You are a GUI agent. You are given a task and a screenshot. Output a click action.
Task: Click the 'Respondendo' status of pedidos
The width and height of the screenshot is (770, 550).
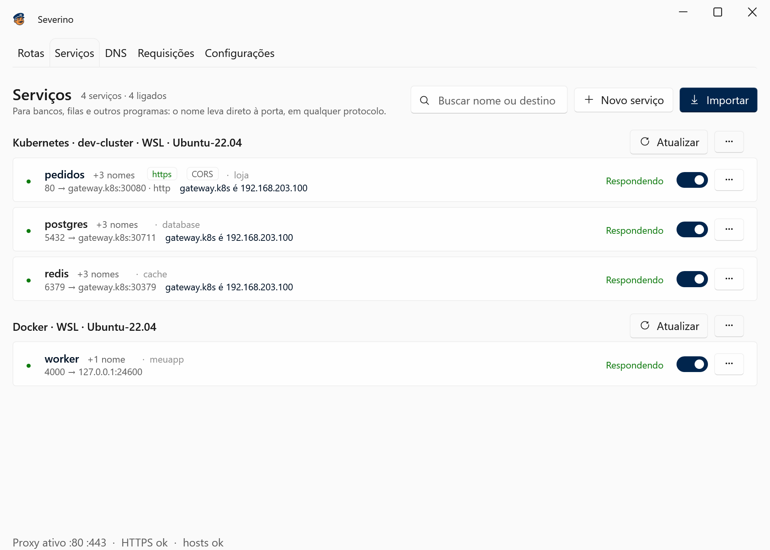point(634,181)
